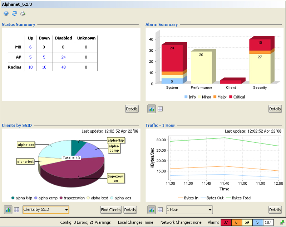The height and width of the screenshot is (227, 286).
Task: Open Details in the Alarm Summary panel
Action: (x=275, y=109)
